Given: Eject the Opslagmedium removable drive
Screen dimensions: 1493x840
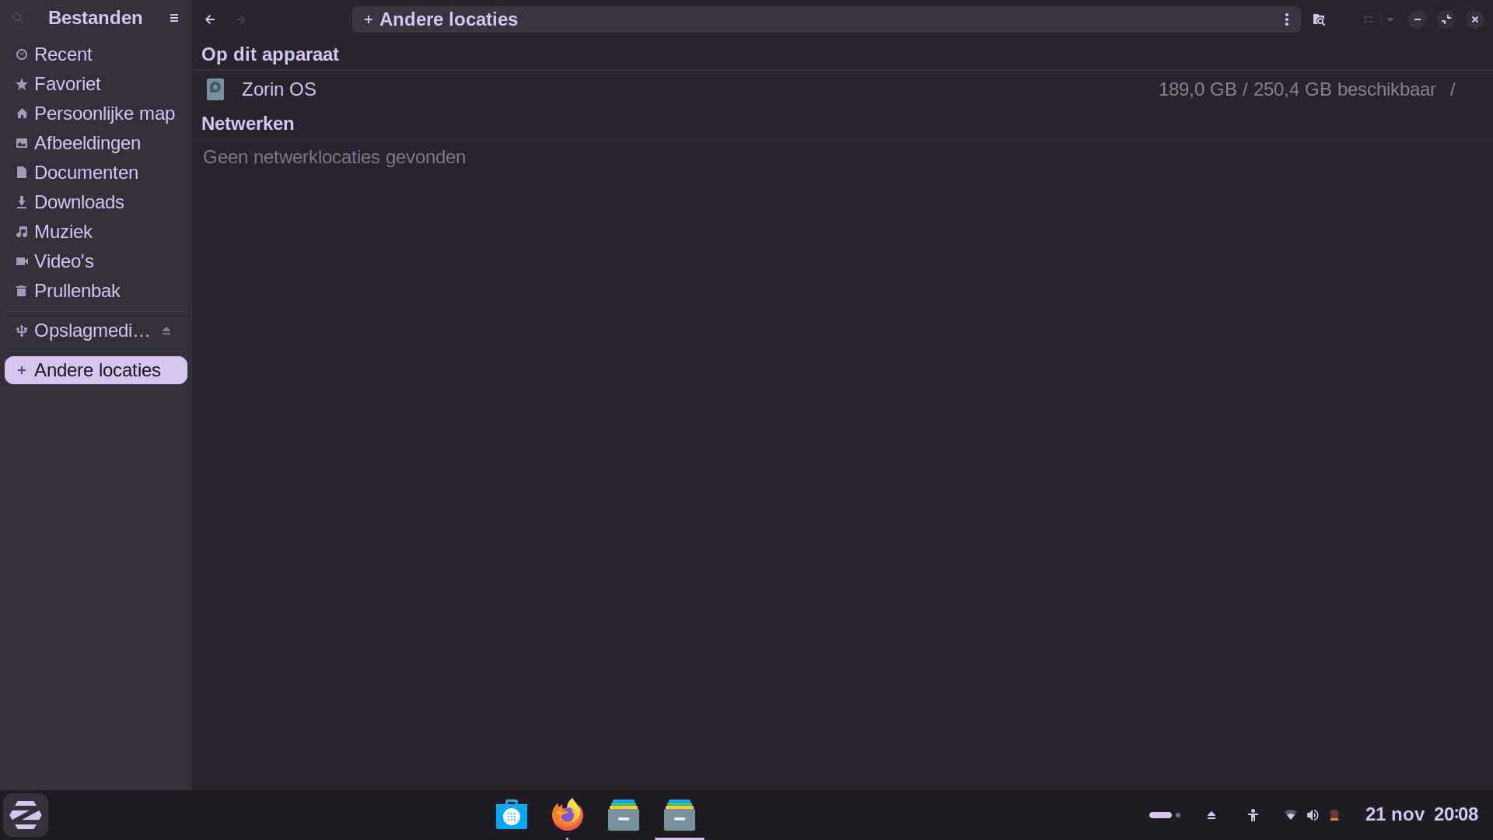Looking at the screenshot, I should coord(166,331).
